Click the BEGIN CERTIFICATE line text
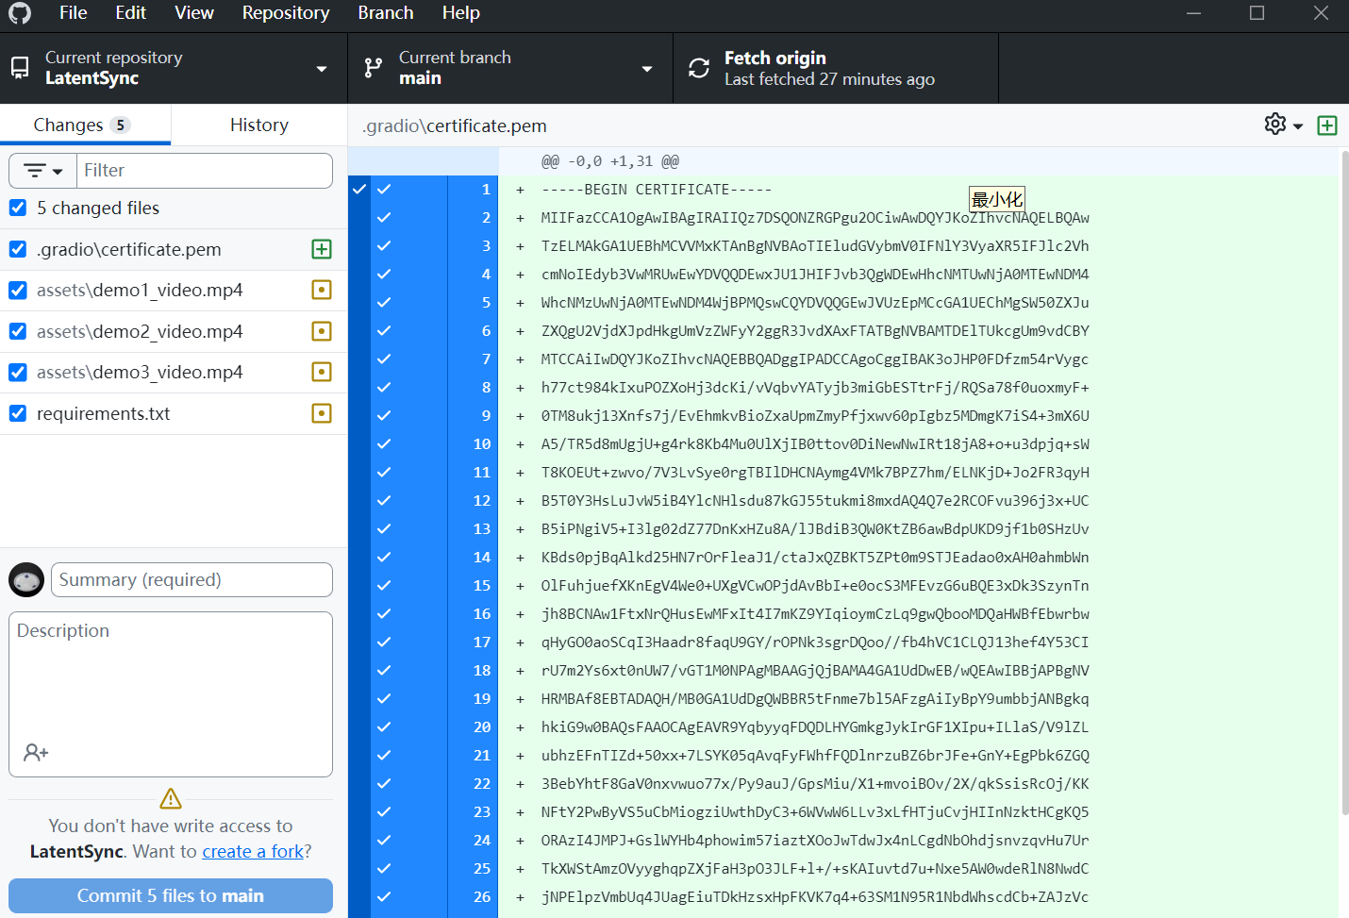Screen dimensions: 1349x918 657,189
